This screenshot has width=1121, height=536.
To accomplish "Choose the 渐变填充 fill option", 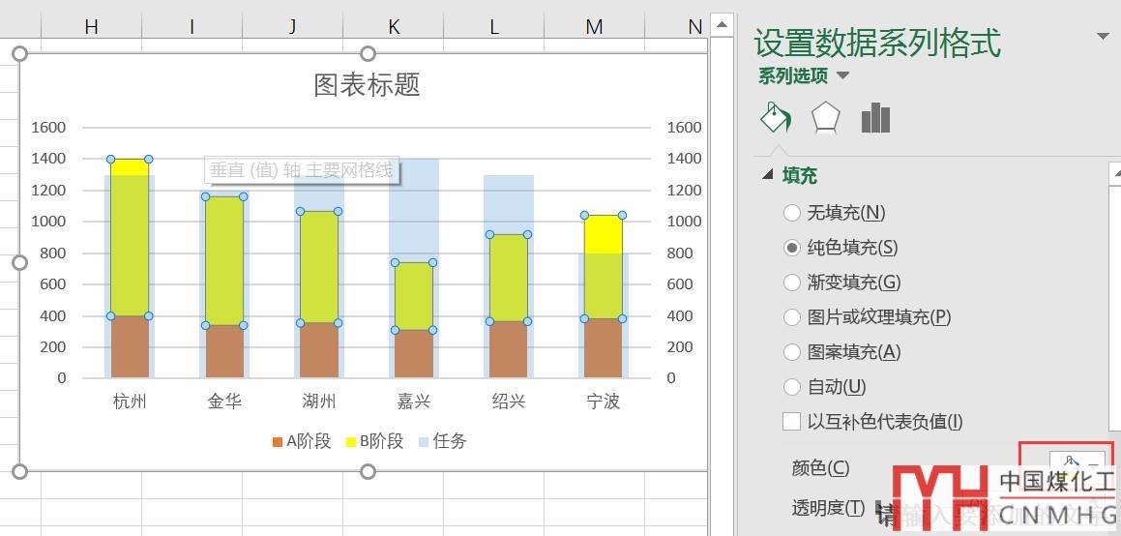I will (x=792, y=283).
